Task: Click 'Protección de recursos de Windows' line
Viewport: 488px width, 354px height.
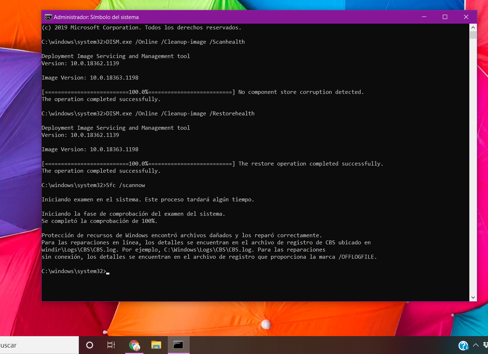Action: [x=182, y=235]
